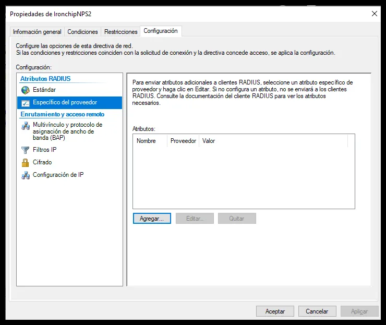Click the Cifrado padlock icon

(x=26, y=163)
